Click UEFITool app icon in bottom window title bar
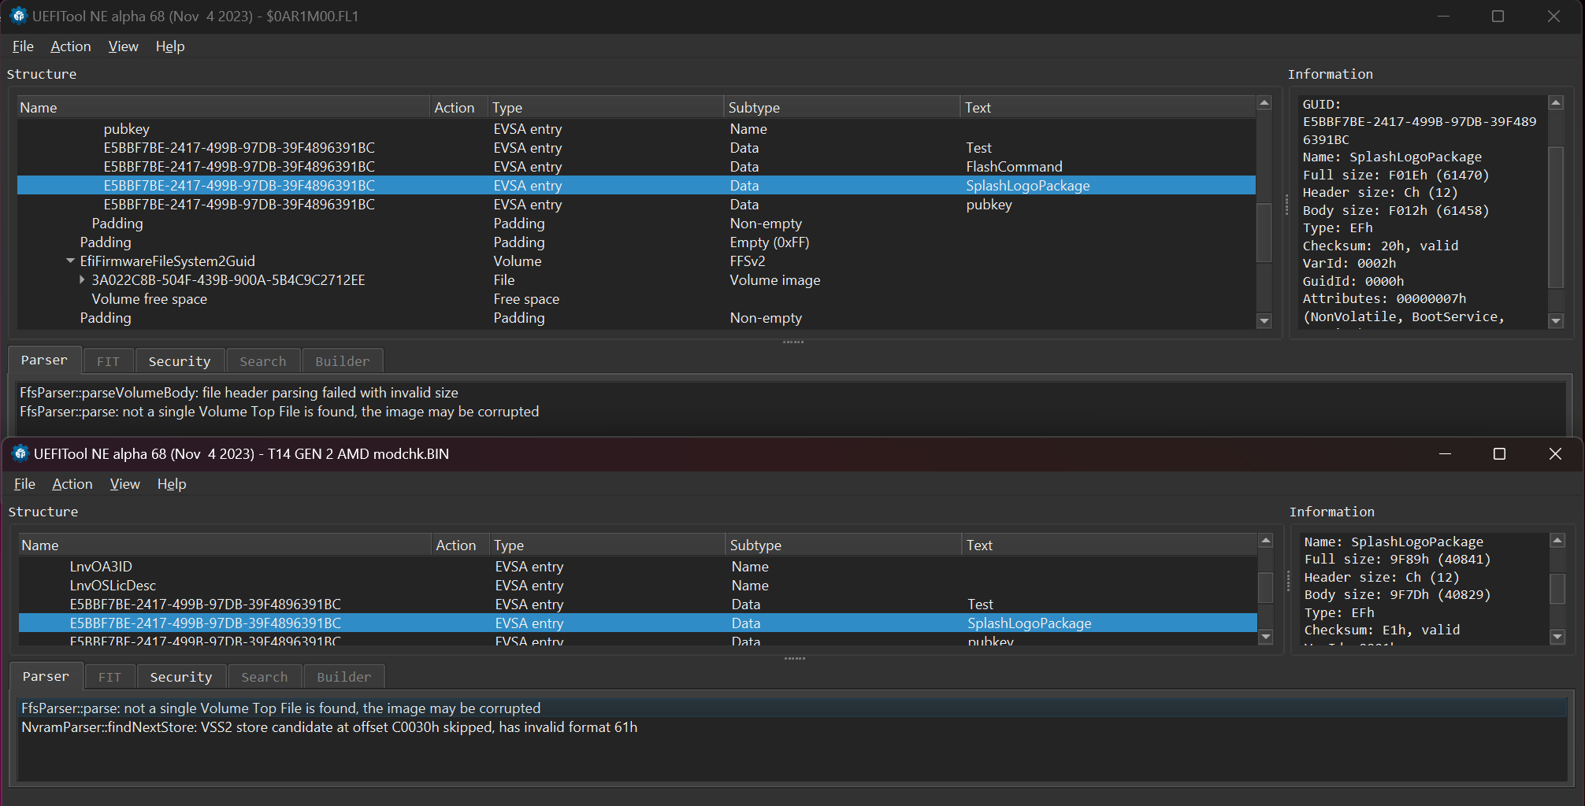The height and width of the screenshot is (806, 1585). coord(20,453)
